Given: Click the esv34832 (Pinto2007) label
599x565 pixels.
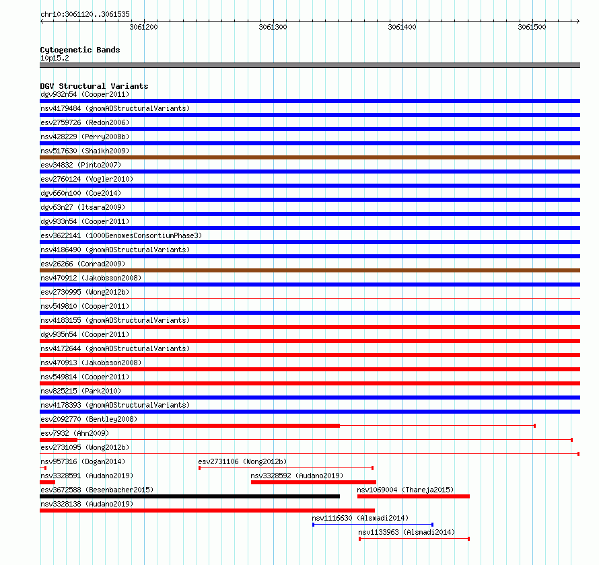Looking at the screenshot, I should (81, 165).
